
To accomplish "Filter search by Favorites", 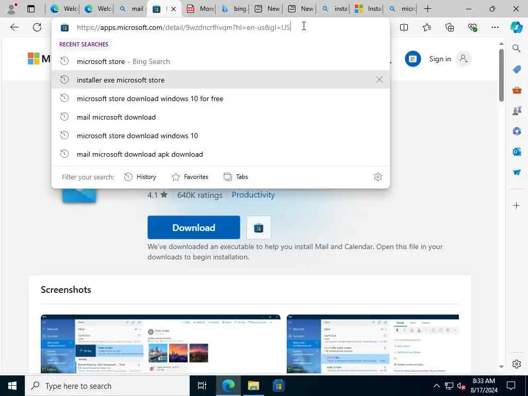I will click(190, 177).
